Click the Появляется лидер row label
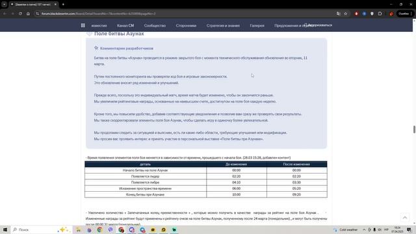Screen dimensions: 416x234 146,176
